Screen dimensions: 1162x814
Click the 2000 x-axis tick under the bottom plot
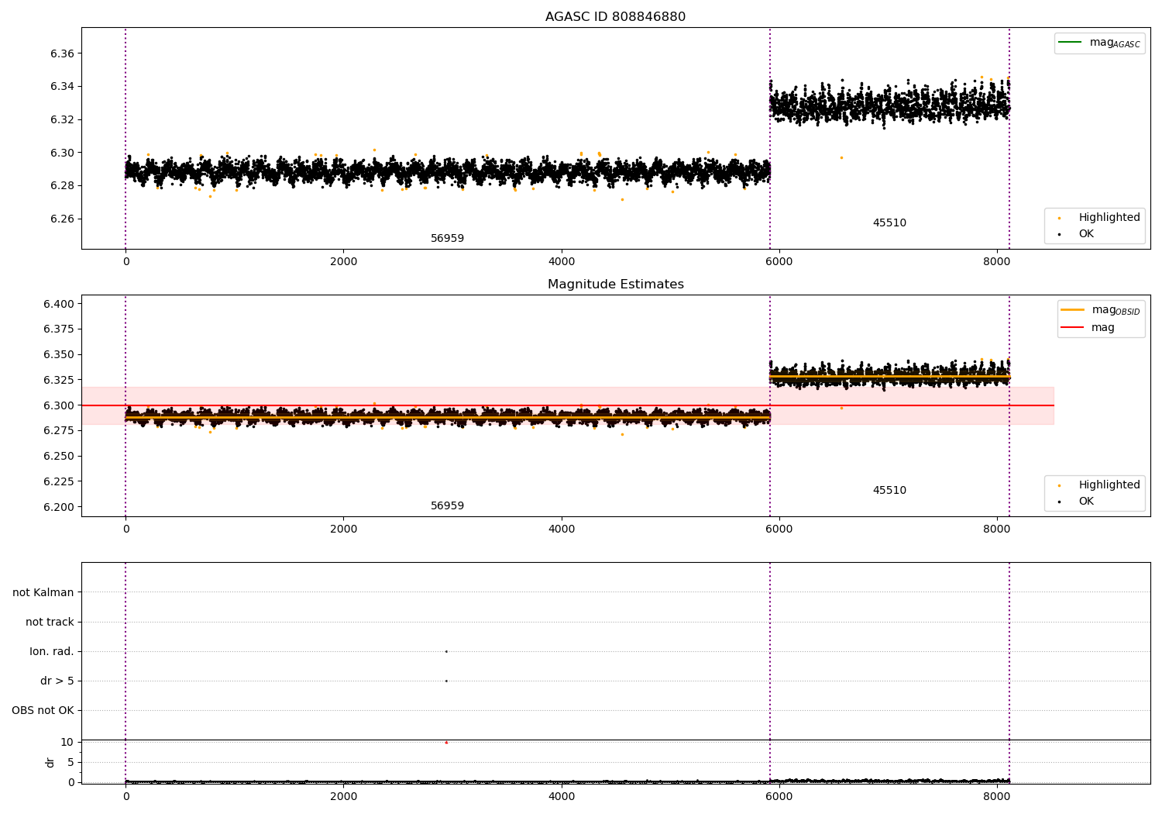tap(343, 796)
